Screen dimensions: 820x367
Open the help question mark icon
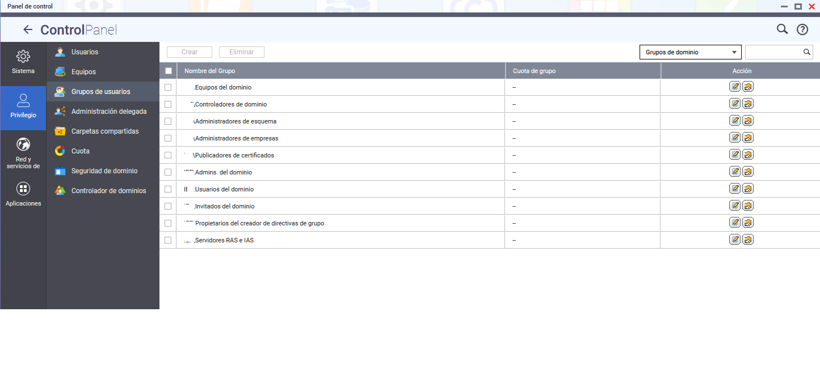(x=802, y=30)
